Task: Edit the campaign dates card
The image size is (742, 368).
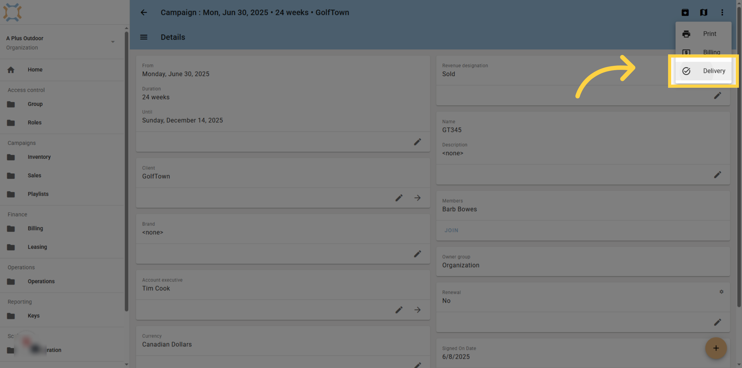Action: [x=417, y=142]
